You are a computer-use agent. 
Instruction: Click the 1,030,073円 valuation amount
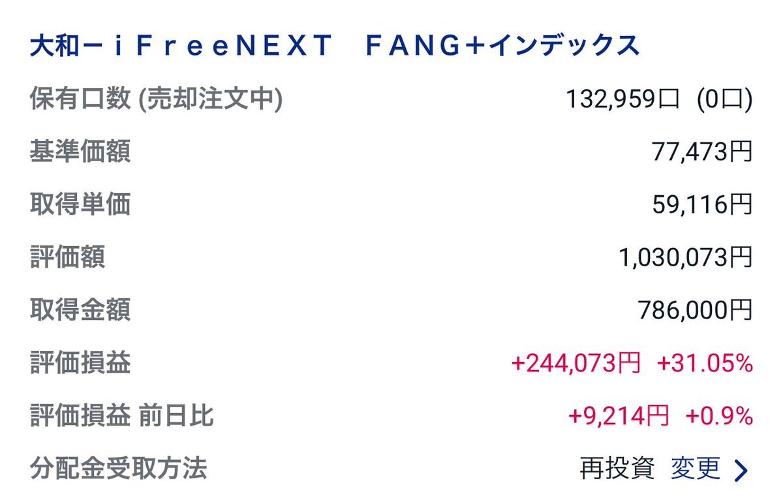[686, 257]
